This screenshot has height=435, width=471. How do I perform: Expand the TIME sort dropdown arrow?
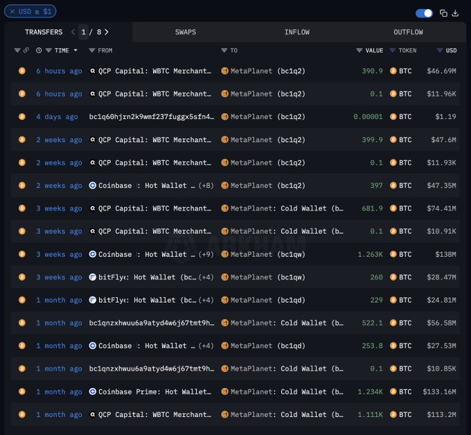pos(75,50)
